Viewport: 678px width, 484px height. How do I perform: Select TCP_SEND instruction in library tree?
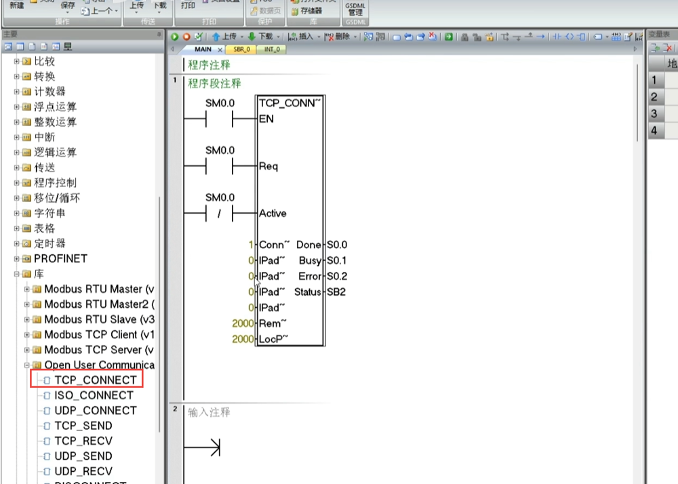coord(83,426)
